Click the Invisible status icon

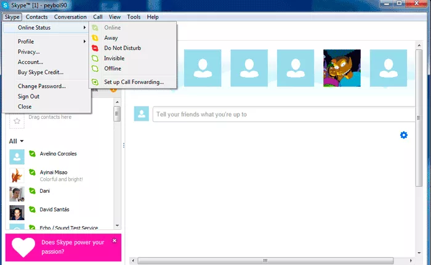point(95,59)
